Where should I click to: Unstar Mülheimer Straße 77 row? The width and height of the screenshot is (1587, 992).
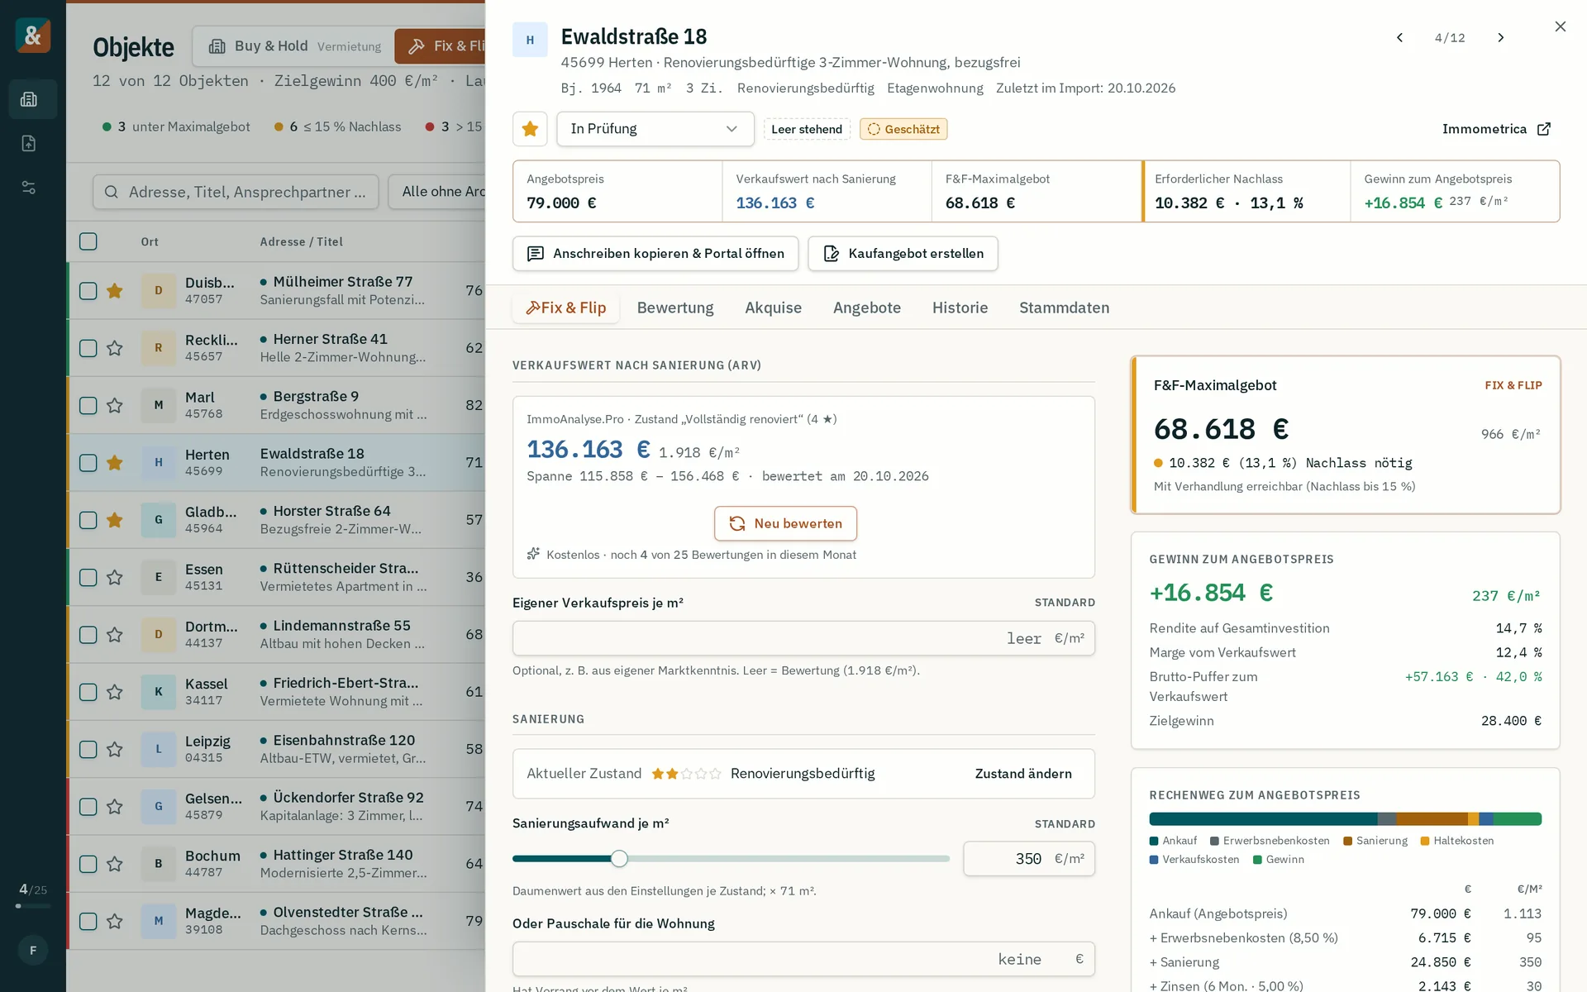(x=115, y=291)
